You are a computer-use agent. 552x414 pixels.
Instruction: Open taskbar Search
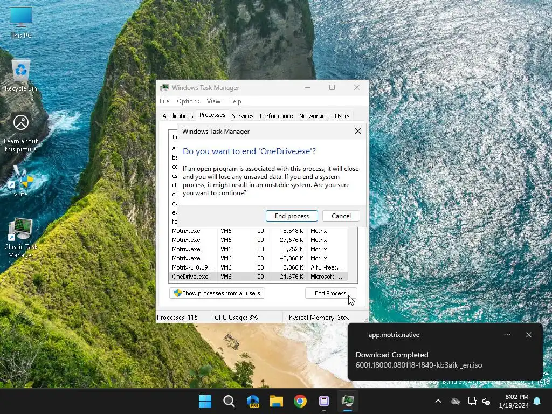[x=229, y=401]
